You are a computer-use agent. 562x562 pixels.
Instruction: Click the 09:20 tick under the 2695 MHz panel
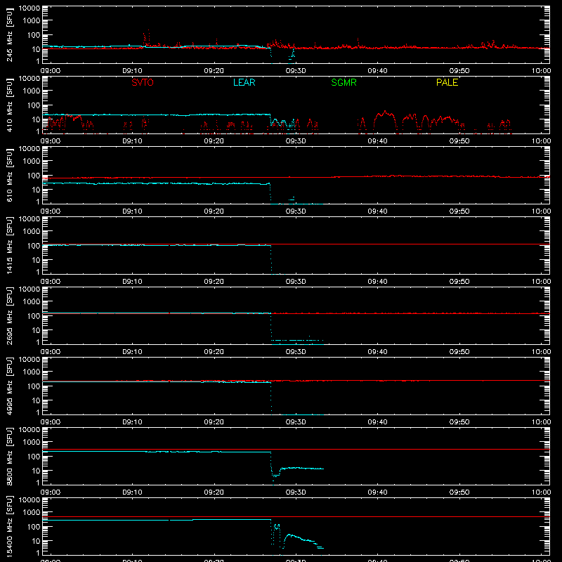point(214,352)
